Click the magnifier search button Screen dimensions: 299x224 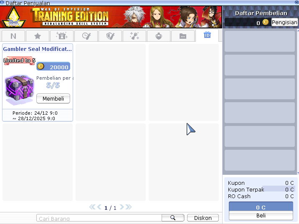click(173, 218)
